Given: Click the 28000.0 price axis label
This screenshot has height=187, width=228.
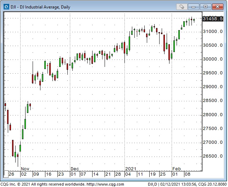Looking at the screenshot, I should pos(213,115).
